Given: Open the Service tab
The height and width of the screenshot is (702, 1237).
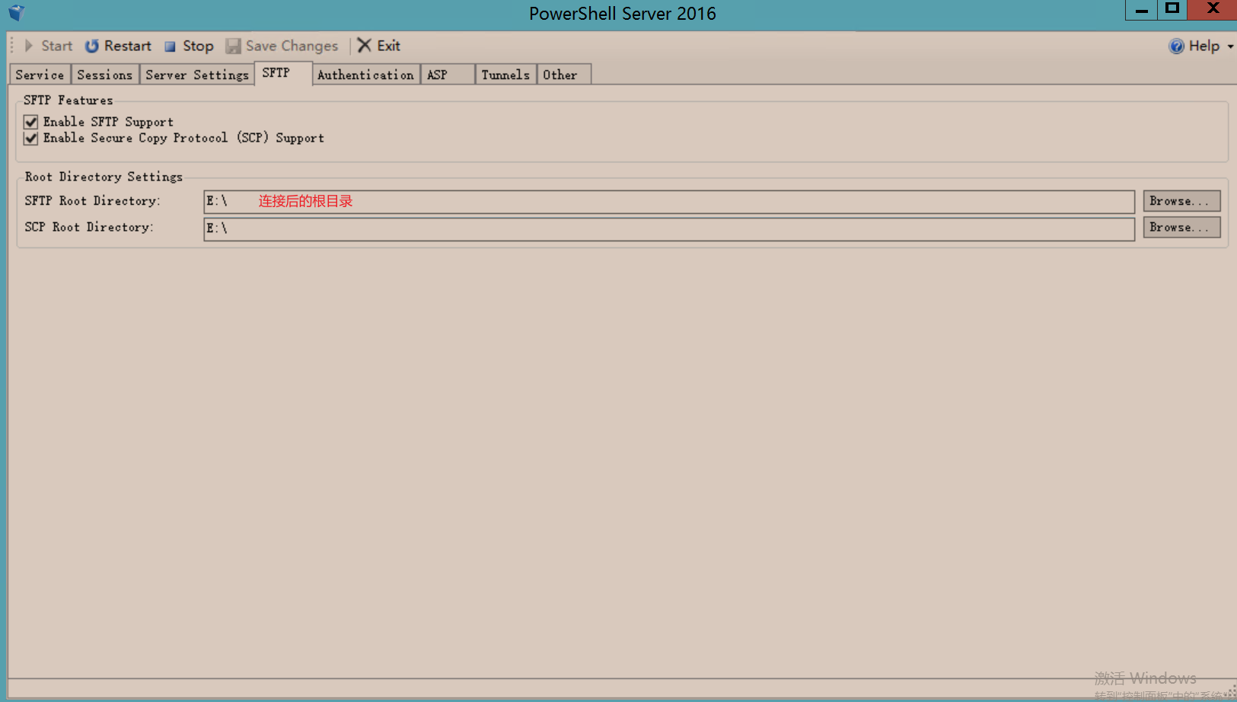Looking at the screenshot, I should point(40,75).
